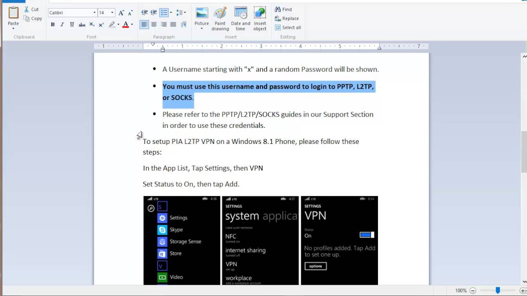This screenshot has height=296, width=527.
Task: Click the Settings app list screenshot
Action: [182, 240]
